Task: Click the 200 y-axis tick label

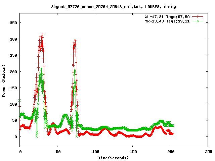Action: click(13, 72)
